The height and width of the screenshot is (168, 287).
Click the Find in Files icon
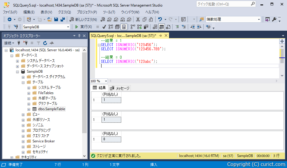(x=202, y=19)
